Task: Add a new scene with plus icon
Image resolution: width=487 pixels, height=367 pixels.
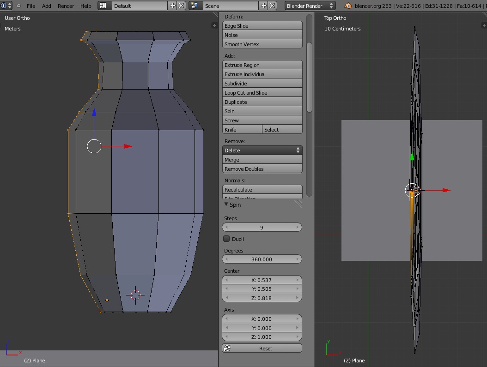Action: click(x=264, y=6)
